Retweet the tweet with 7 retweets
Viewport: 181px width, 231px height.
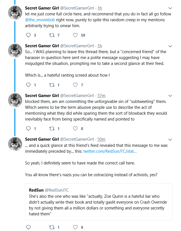click(52, 35)
